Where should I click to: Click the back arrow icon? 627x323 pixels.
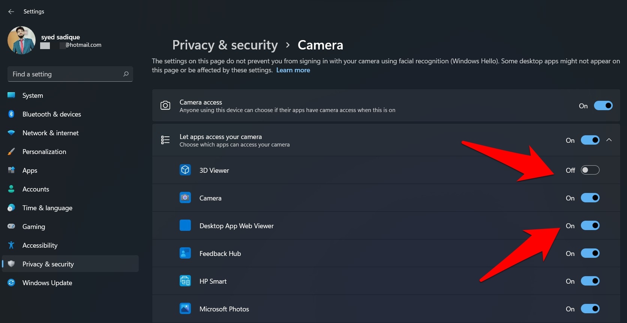11,12
